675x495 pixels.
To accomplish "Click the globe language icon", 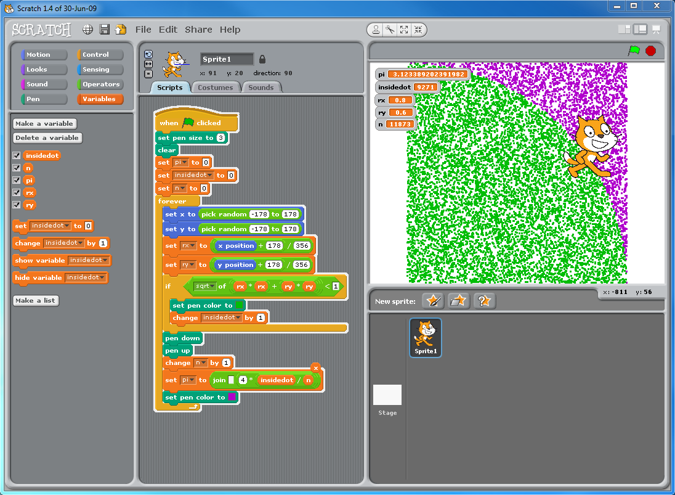I will [x=88, y=30].
